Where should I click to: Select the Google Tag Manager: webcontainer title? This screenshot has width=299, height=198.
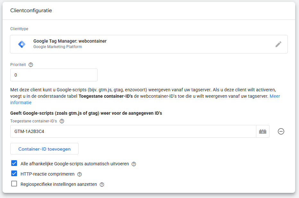70,41
